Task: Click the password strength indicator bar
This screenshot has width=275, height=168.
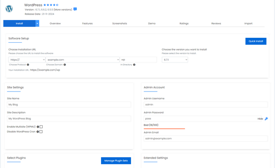Action: click(164, 129)
